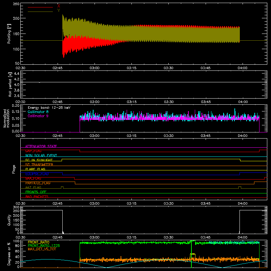Select the green FRONTS_OFF label
This screenshot has width=271, height=271.
[x=36, y=192]
